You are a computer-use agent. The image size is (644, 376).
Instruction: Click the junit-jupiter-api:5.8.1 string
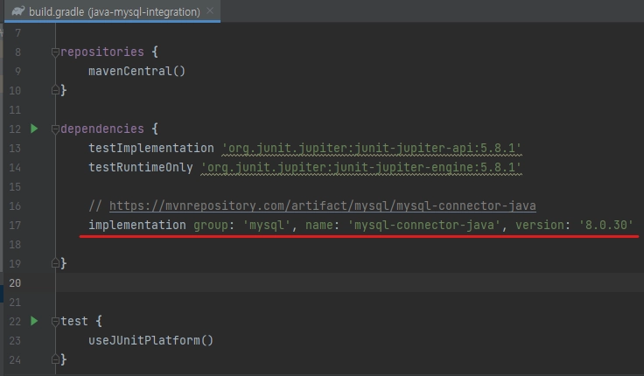click(x=372, y=148)
